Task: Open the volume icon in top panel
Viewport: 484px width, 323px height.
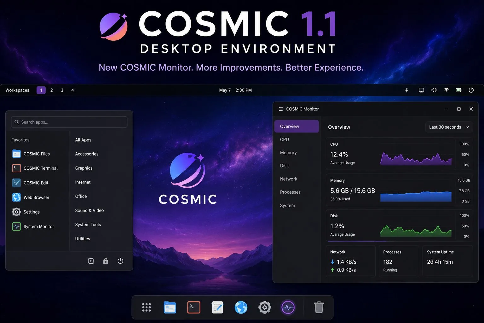Action: [x=434, y=90]
